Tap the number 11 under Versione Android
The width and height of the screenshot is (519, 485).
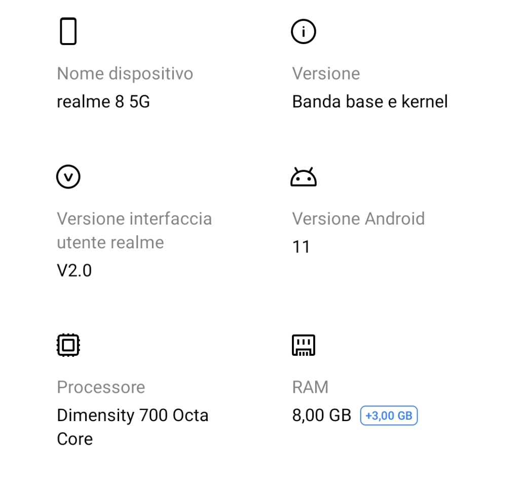click(301, 247)
